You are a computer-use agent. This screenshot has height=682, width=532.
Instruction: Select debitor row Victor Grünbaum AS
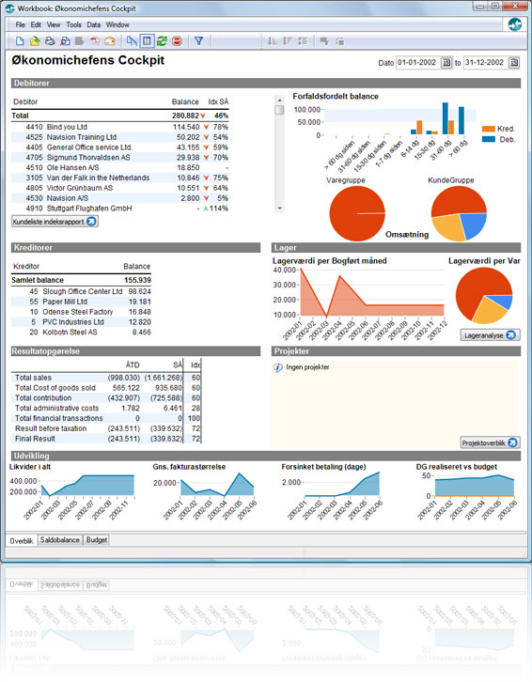pyautogui.click(x=120, y=188)
